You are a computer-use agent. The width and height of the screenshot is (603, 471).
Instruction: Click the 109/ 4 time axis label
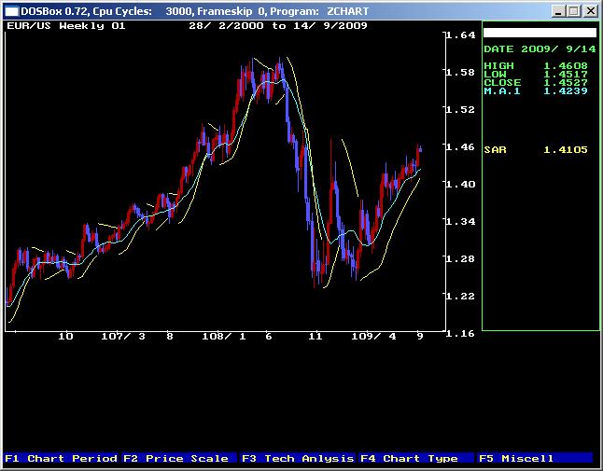point(373,337)
